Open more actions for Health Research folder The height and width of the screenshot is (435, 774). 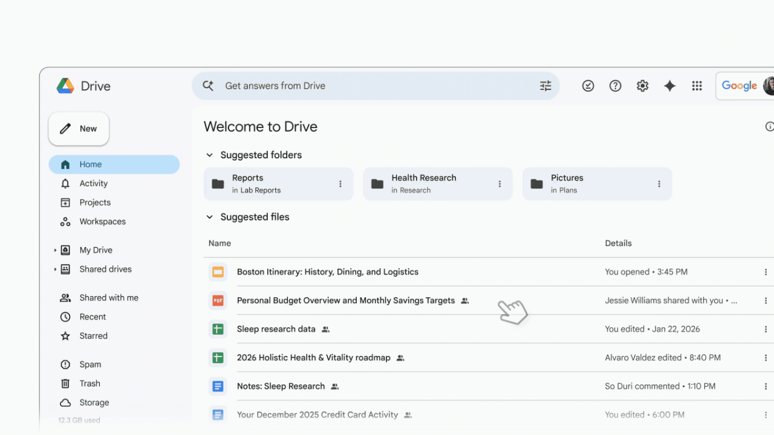[499, 184]
